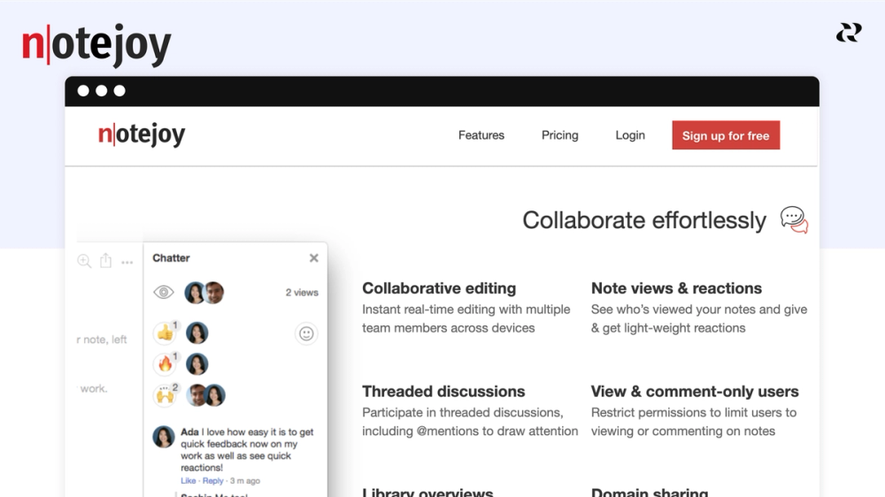
Task: Open the three-dot more options menu
Action: pyautogui.click(x=127, y=263)
